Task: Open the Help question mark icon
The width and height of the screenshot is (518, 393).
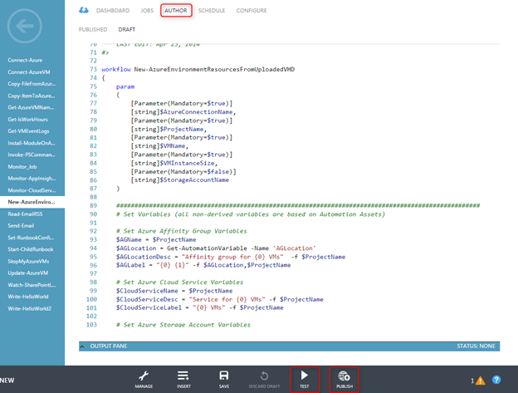Action: pyautogui.click(x=496, y=380)
